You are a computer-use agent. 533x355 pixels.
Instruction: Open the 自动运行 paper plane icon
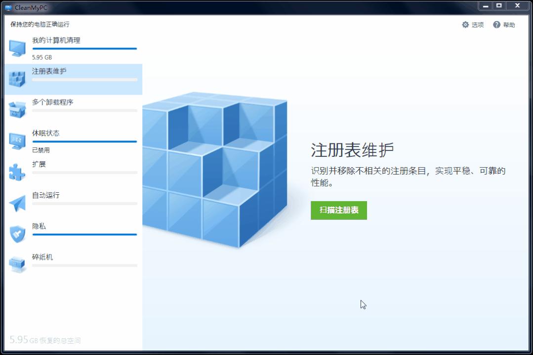pos(17,203)
